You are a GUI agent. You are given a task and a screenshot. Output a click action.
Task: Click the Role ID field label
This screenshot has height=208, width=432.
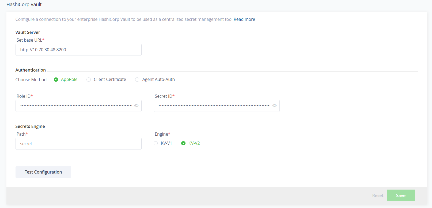tap(25, 96)
